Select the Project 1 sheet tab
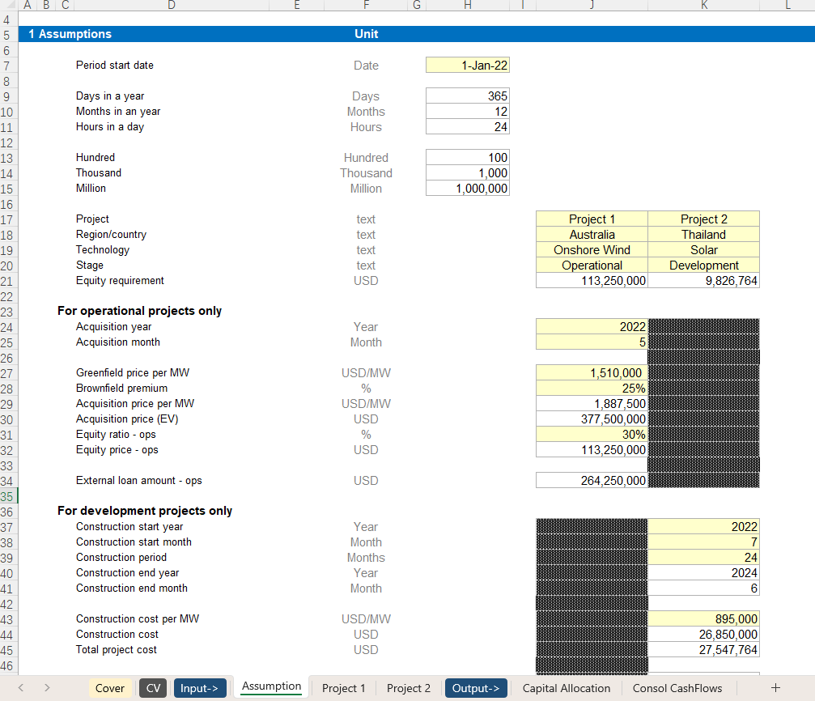 point(343,688)
